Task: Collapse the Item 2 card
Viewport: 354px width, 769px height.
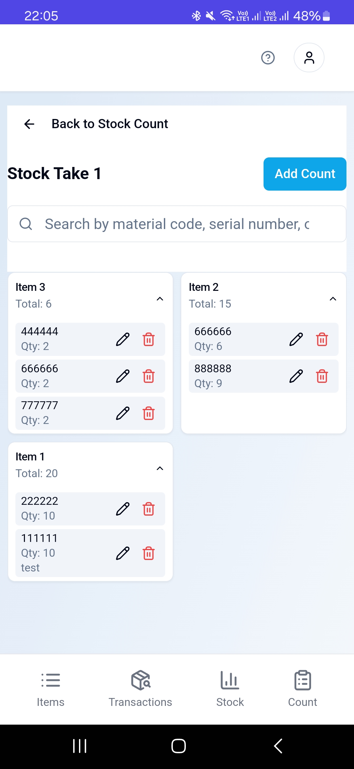Action: click(x=333, y=299)
